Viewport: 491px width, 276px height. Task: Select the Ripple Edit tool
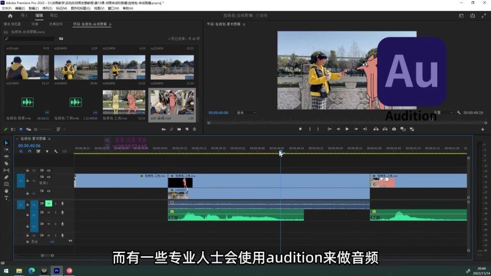[x=6, y=156]
